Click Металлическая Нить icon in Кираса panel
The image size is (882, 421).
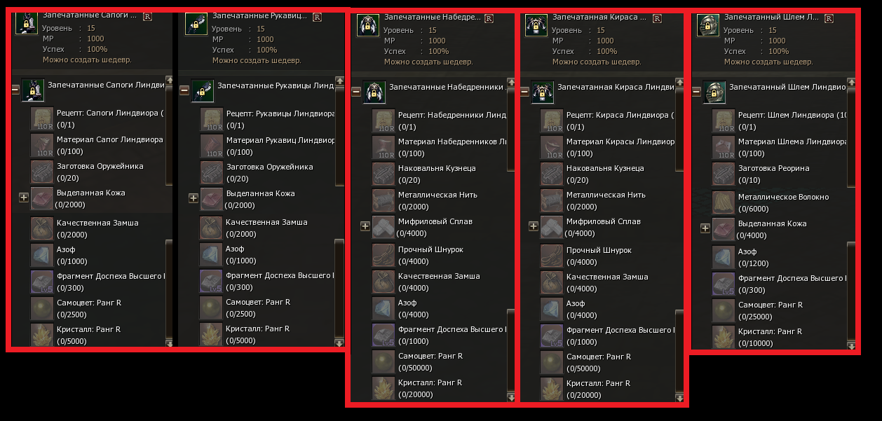coord(552,200)
